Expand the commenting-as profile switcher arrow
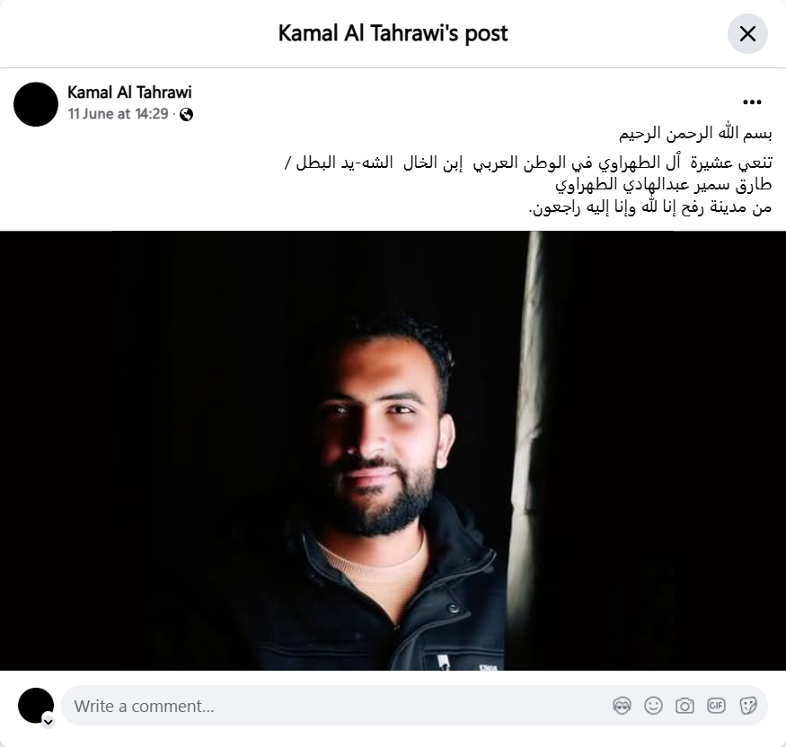786x747 pixels. pos(49,722)
